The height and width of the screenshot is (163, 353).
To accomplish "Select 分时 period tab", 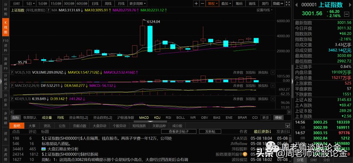I will pos(16,3).
